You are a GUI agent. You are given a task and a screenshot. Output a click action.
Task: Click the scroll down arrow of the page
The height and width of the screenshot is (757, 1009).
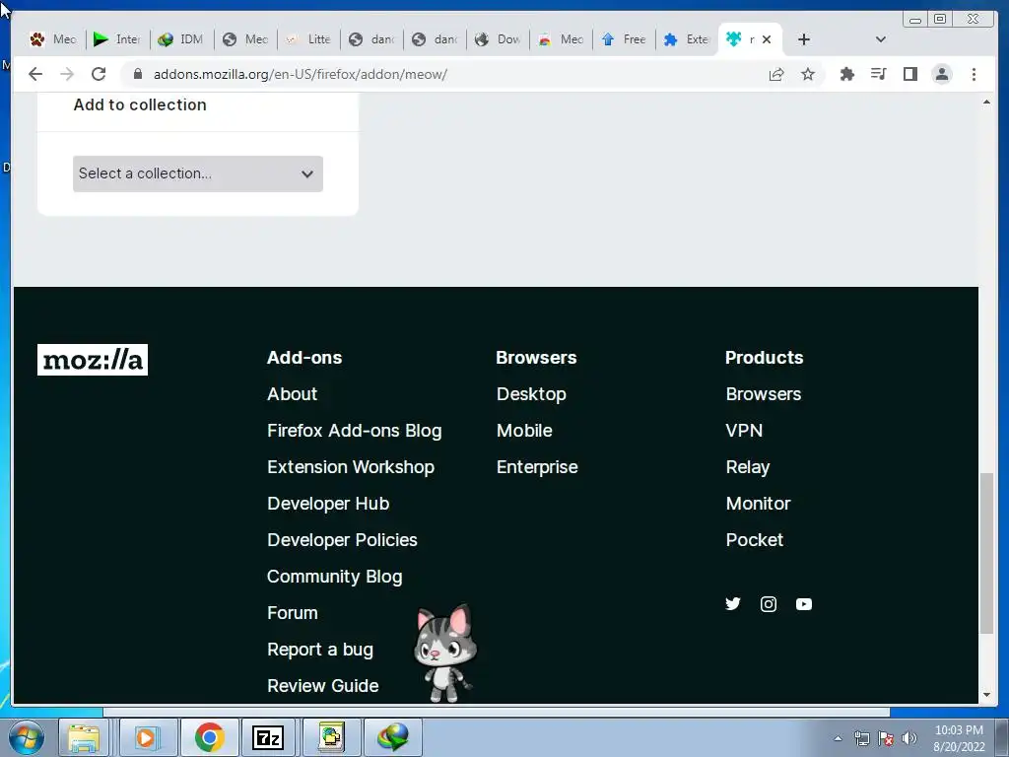pos(985,695)
